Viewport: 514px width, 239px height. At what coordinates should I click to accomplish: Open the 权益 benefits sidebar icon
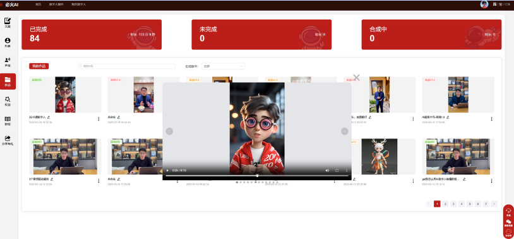[8, 101]
